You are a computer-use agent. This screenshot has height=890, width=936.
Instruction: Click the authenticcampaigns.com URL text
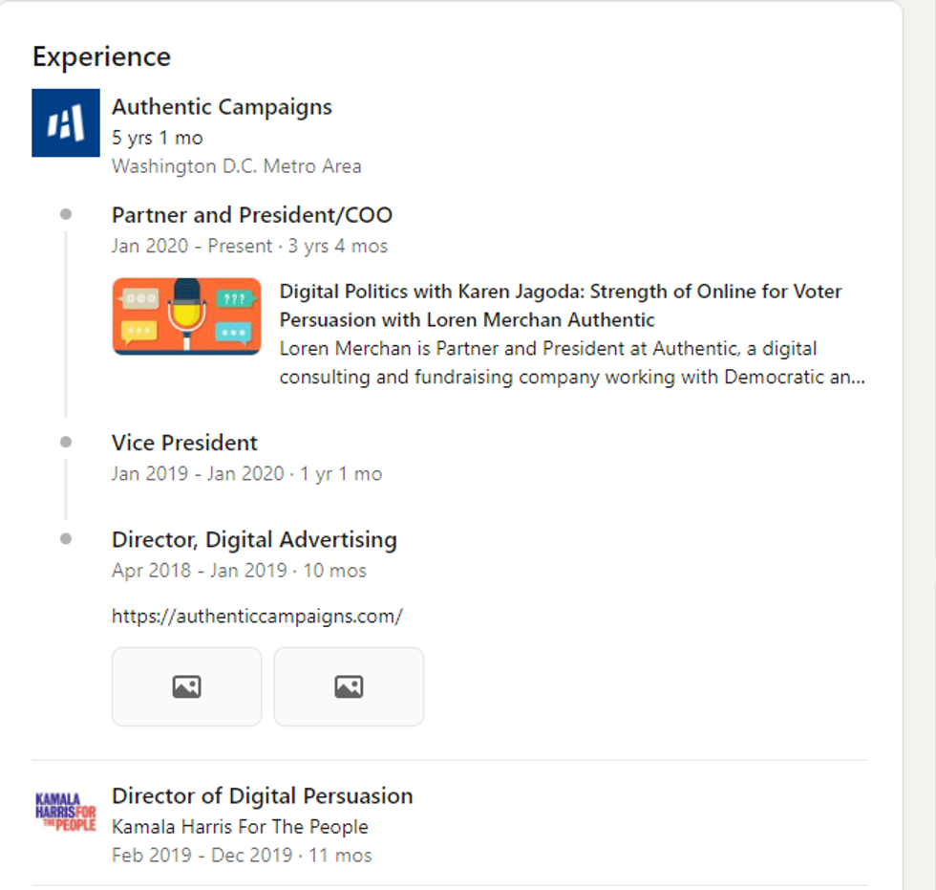click(x=257, y=616)
